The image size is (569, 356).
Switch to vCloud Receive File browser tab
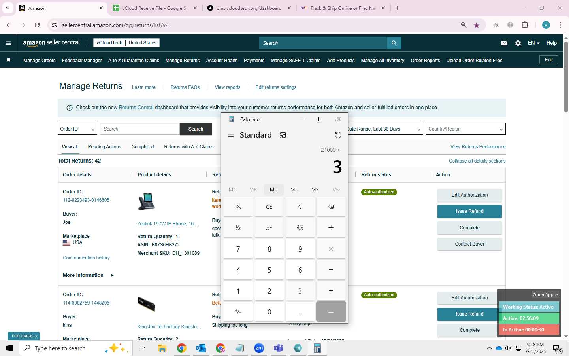[x=154, y=8]
